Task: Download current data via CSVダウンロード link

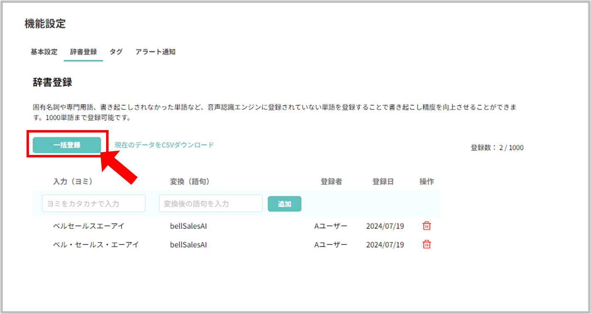Action: click(164, 145)
